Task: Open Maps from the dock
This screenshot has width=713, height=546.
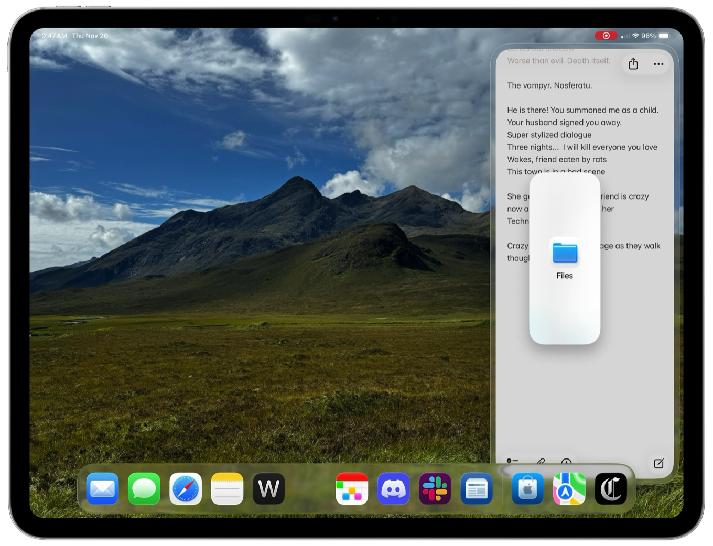Action: click(569, 489)
